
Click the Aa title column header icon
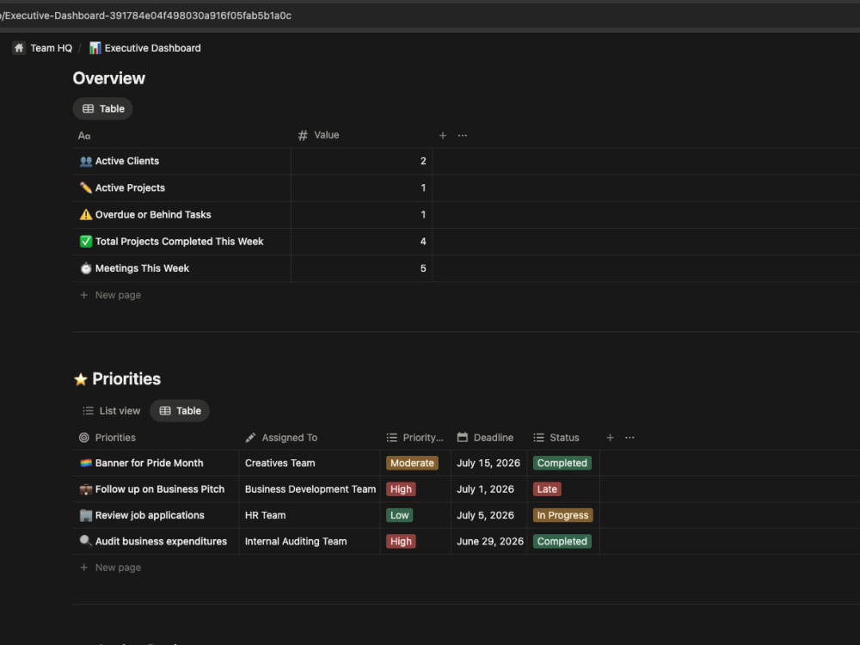pos(84,136)
